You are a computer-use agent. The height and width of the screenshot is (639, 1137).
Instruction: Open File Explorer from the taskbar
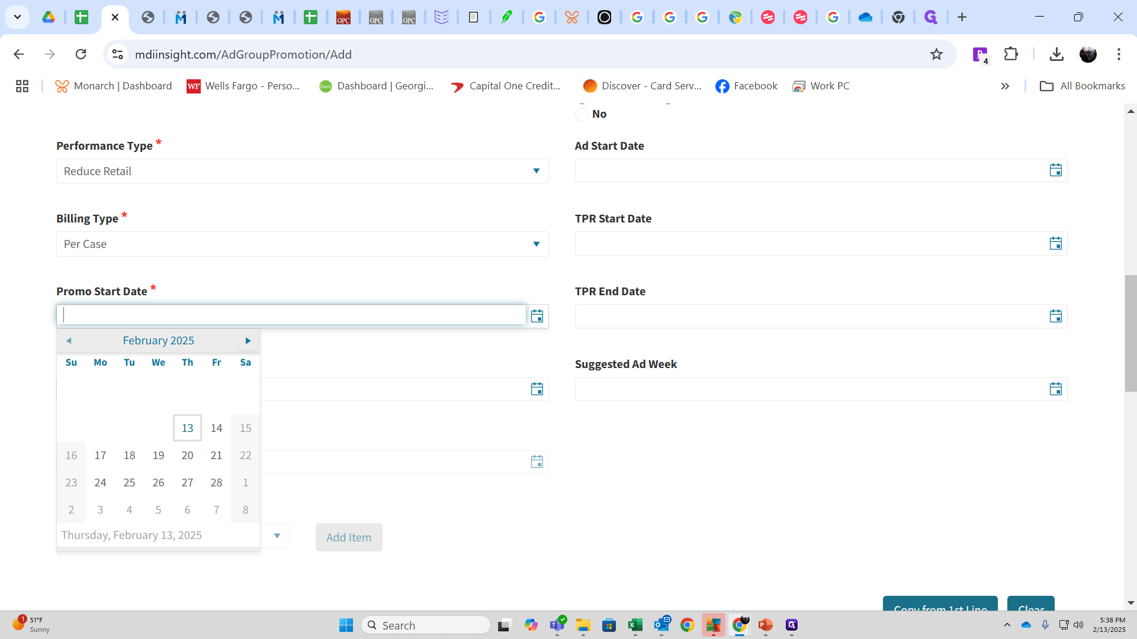pos(583,625)
